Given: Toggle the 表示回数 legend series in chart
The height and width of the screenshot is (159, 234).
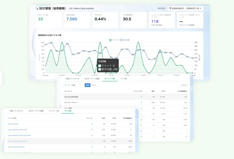Looking at the screenshot, I should pyautogui.click(x=125, y=40).
